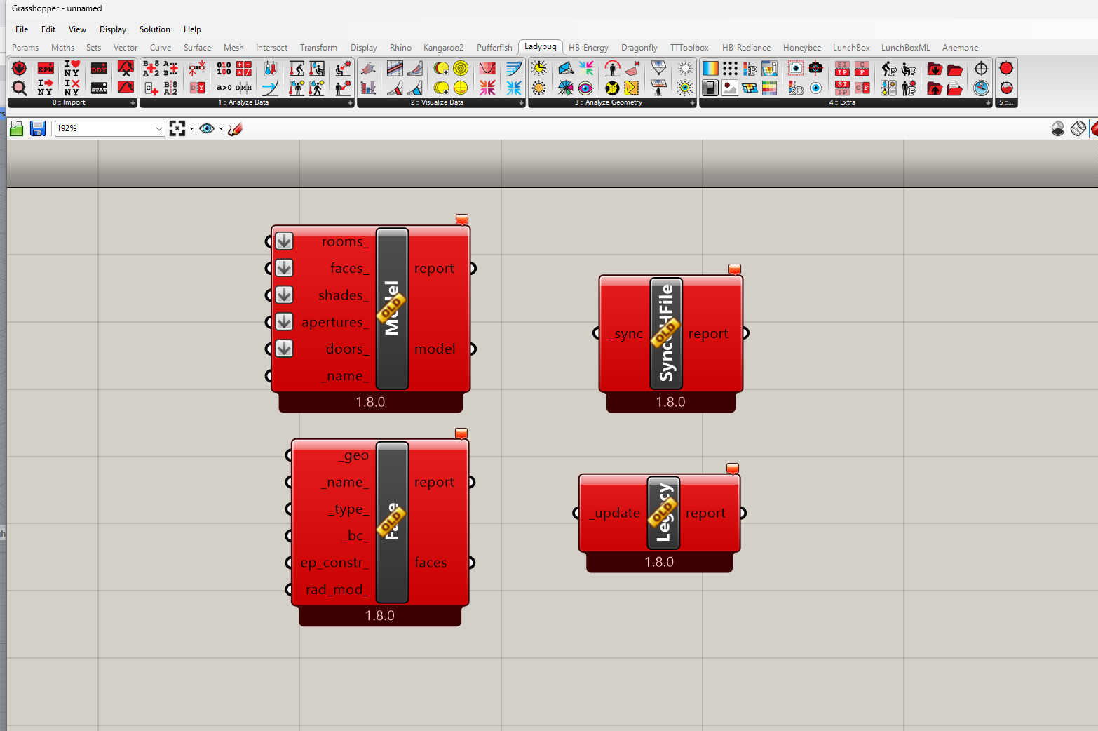Click the Color Range gradient icon
Screen dimensions: 1098x731
point(710,69)
